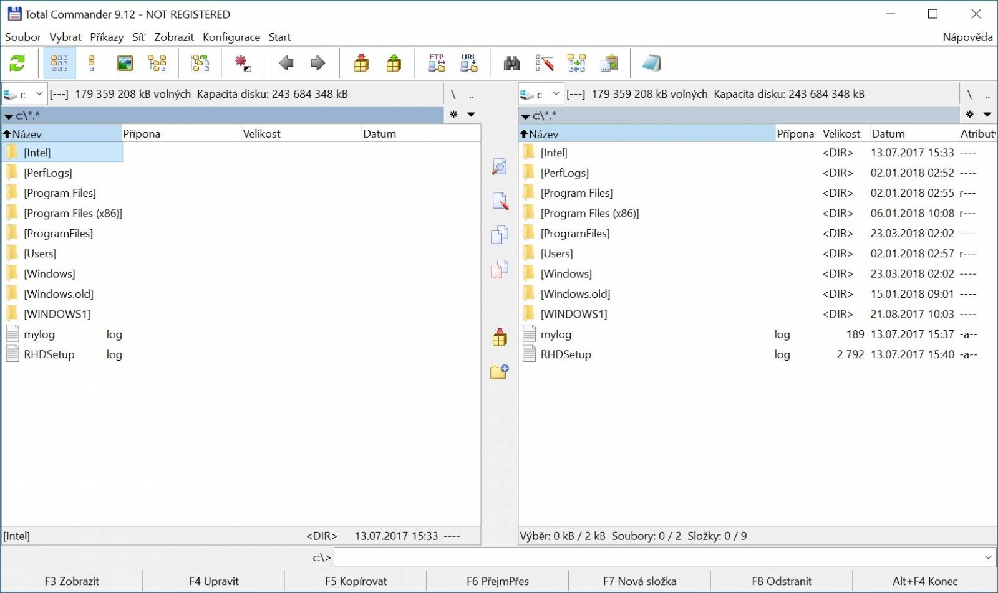Switch to Full details view icon
Image resolution: width=998 pixels, height=593 pixels.
(92, 63)
